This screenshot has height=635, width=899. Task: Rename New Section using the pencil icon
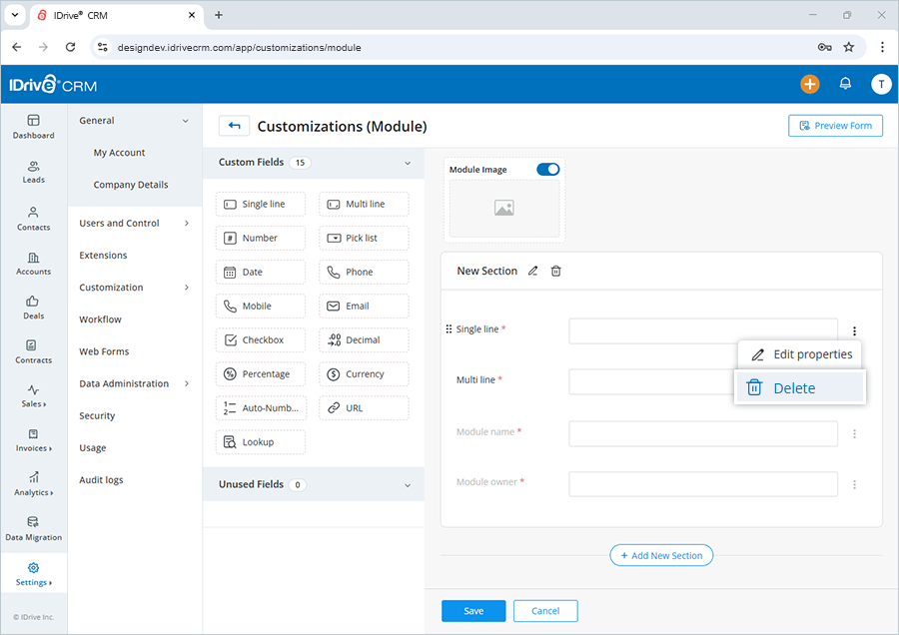(x=533, y=271)
